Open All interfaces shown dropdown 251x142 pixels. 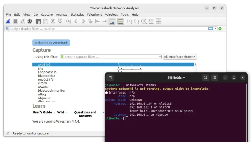coord(180,57)
